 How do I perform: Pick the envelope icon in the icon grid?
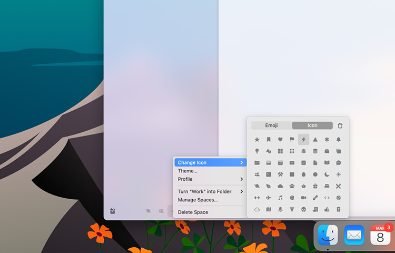(292, 163)
